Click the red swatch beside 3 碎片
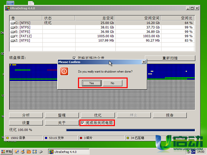The image size is (207, 155). (x=81, y=138)
